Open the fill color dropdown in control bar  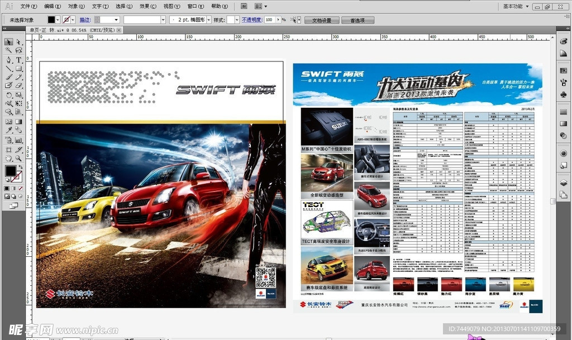tap(59, 20)
